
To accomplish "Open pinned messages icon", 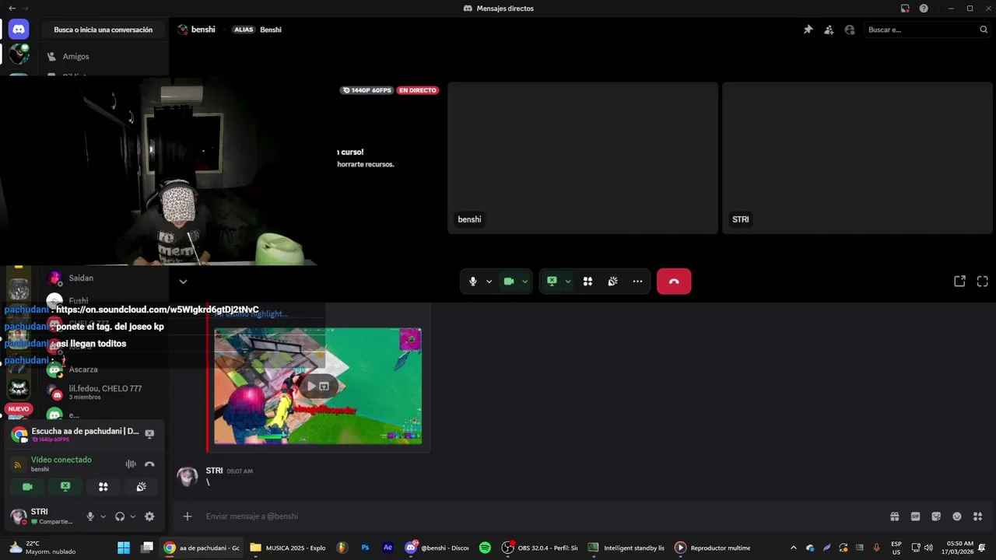I will pos(808,30).
